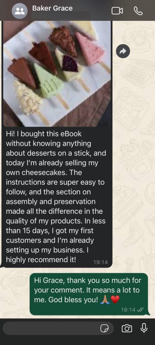Select the eBook review message bubble
Viewport: 155px width, 345px height.
pos(57,144)
